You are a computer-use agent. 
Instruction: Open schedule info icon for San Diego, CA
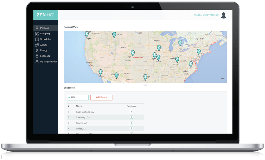tap(131, 117)
